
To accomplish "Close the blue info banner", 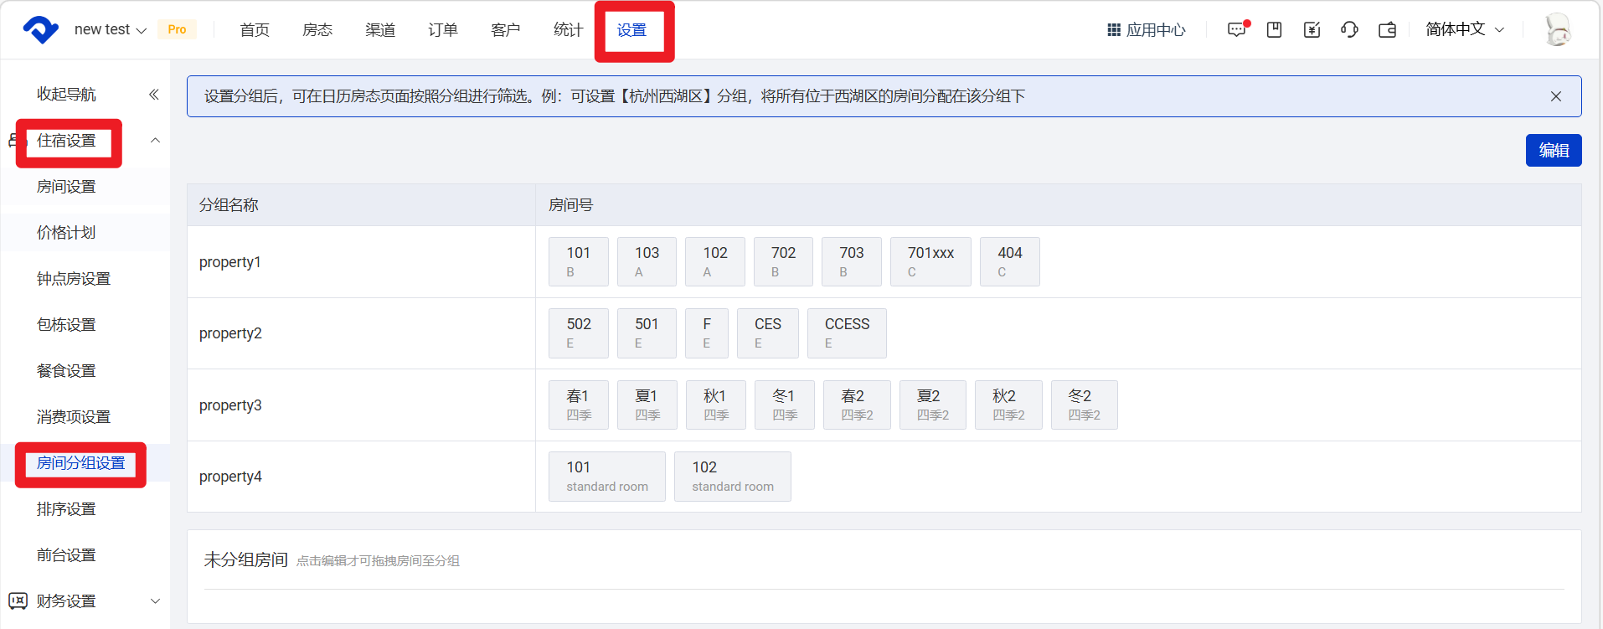I will [1555, 96].
